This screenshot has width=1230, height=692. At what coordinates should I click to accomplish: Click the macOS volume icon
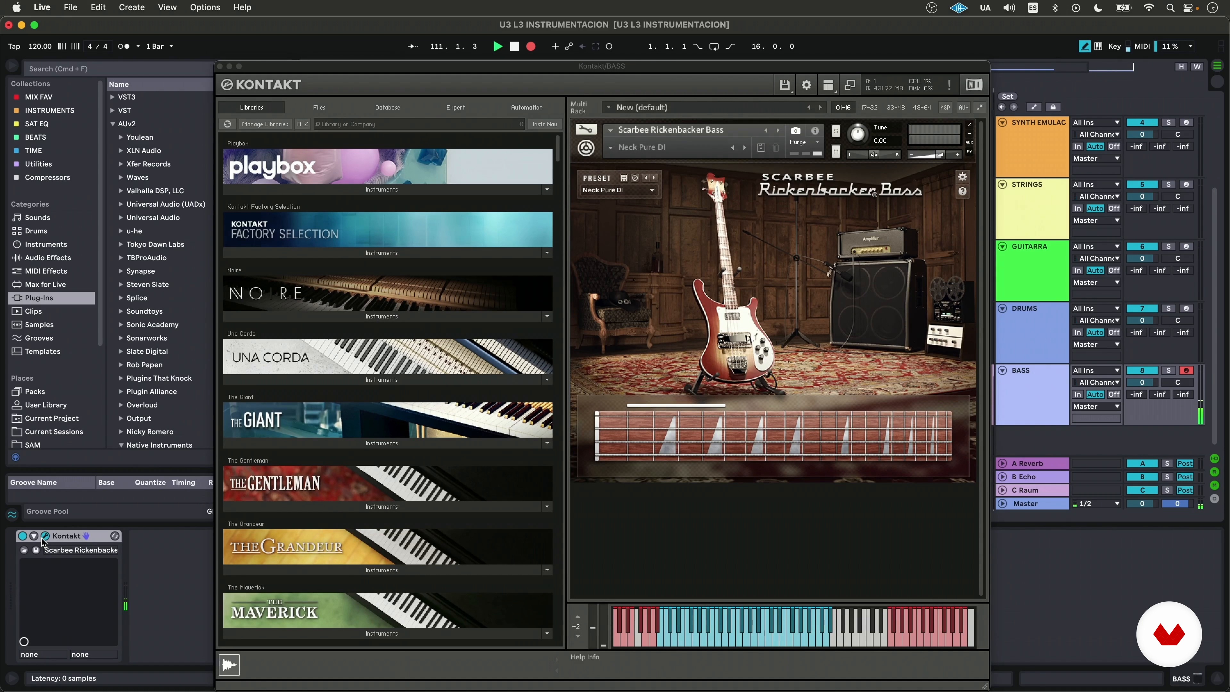point(1009,8)
